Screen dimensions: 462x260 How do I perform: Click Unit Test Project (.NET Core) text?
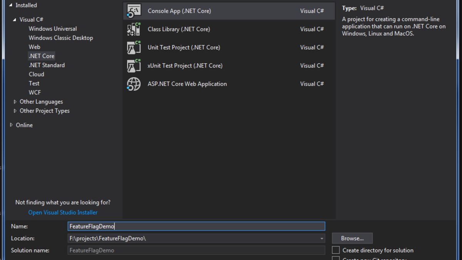pos(184,47)
